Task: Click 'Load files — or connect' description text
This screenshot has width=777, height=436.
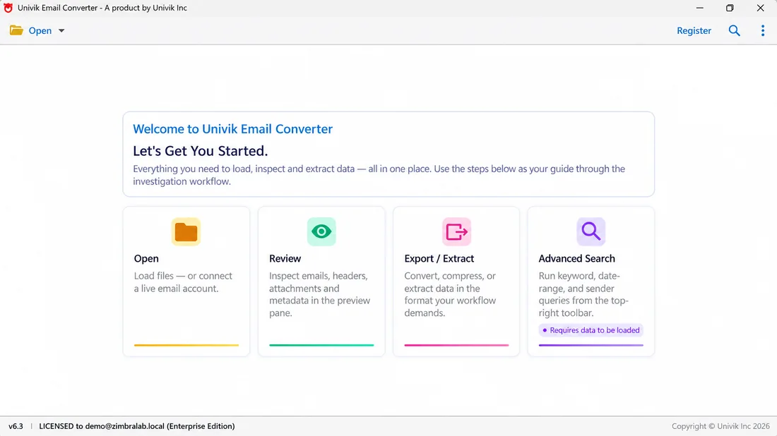Action: pyautogui.click(x=183, y=282)
